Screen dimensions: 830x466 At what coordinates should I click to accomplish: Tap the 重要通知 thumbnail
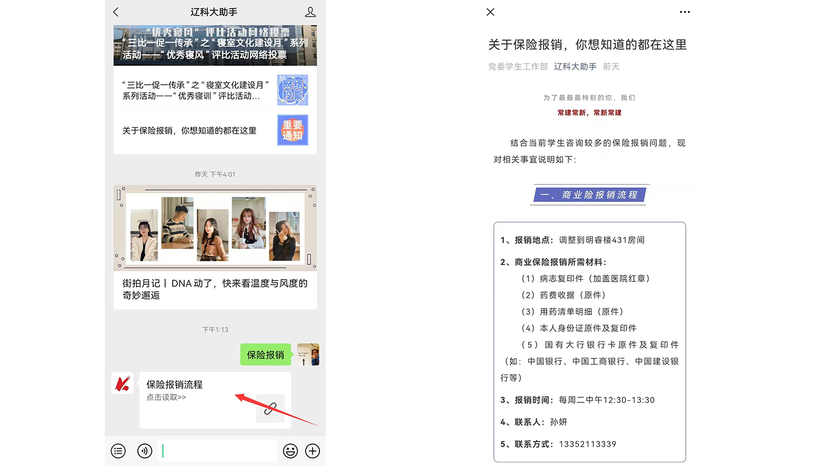click(293, 130)
